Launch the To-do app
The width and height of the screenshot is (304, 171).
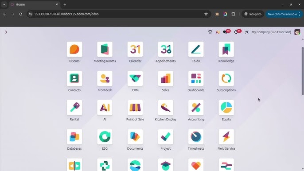point(196,49)
